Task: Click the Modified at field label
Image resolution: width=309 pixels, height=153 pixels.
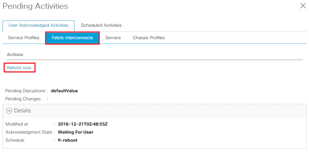Action: pos(16,124)
